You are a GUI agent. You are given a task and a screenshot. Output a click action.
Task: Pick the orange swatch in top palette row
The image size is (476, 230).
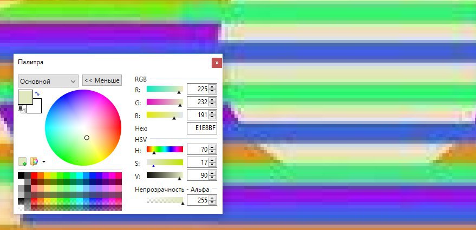click(x=41, y=175)
